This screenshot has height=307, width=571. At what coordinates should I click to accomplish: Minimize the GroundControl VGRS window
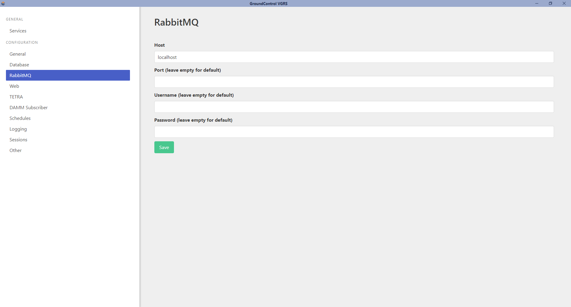pos(537,4)
